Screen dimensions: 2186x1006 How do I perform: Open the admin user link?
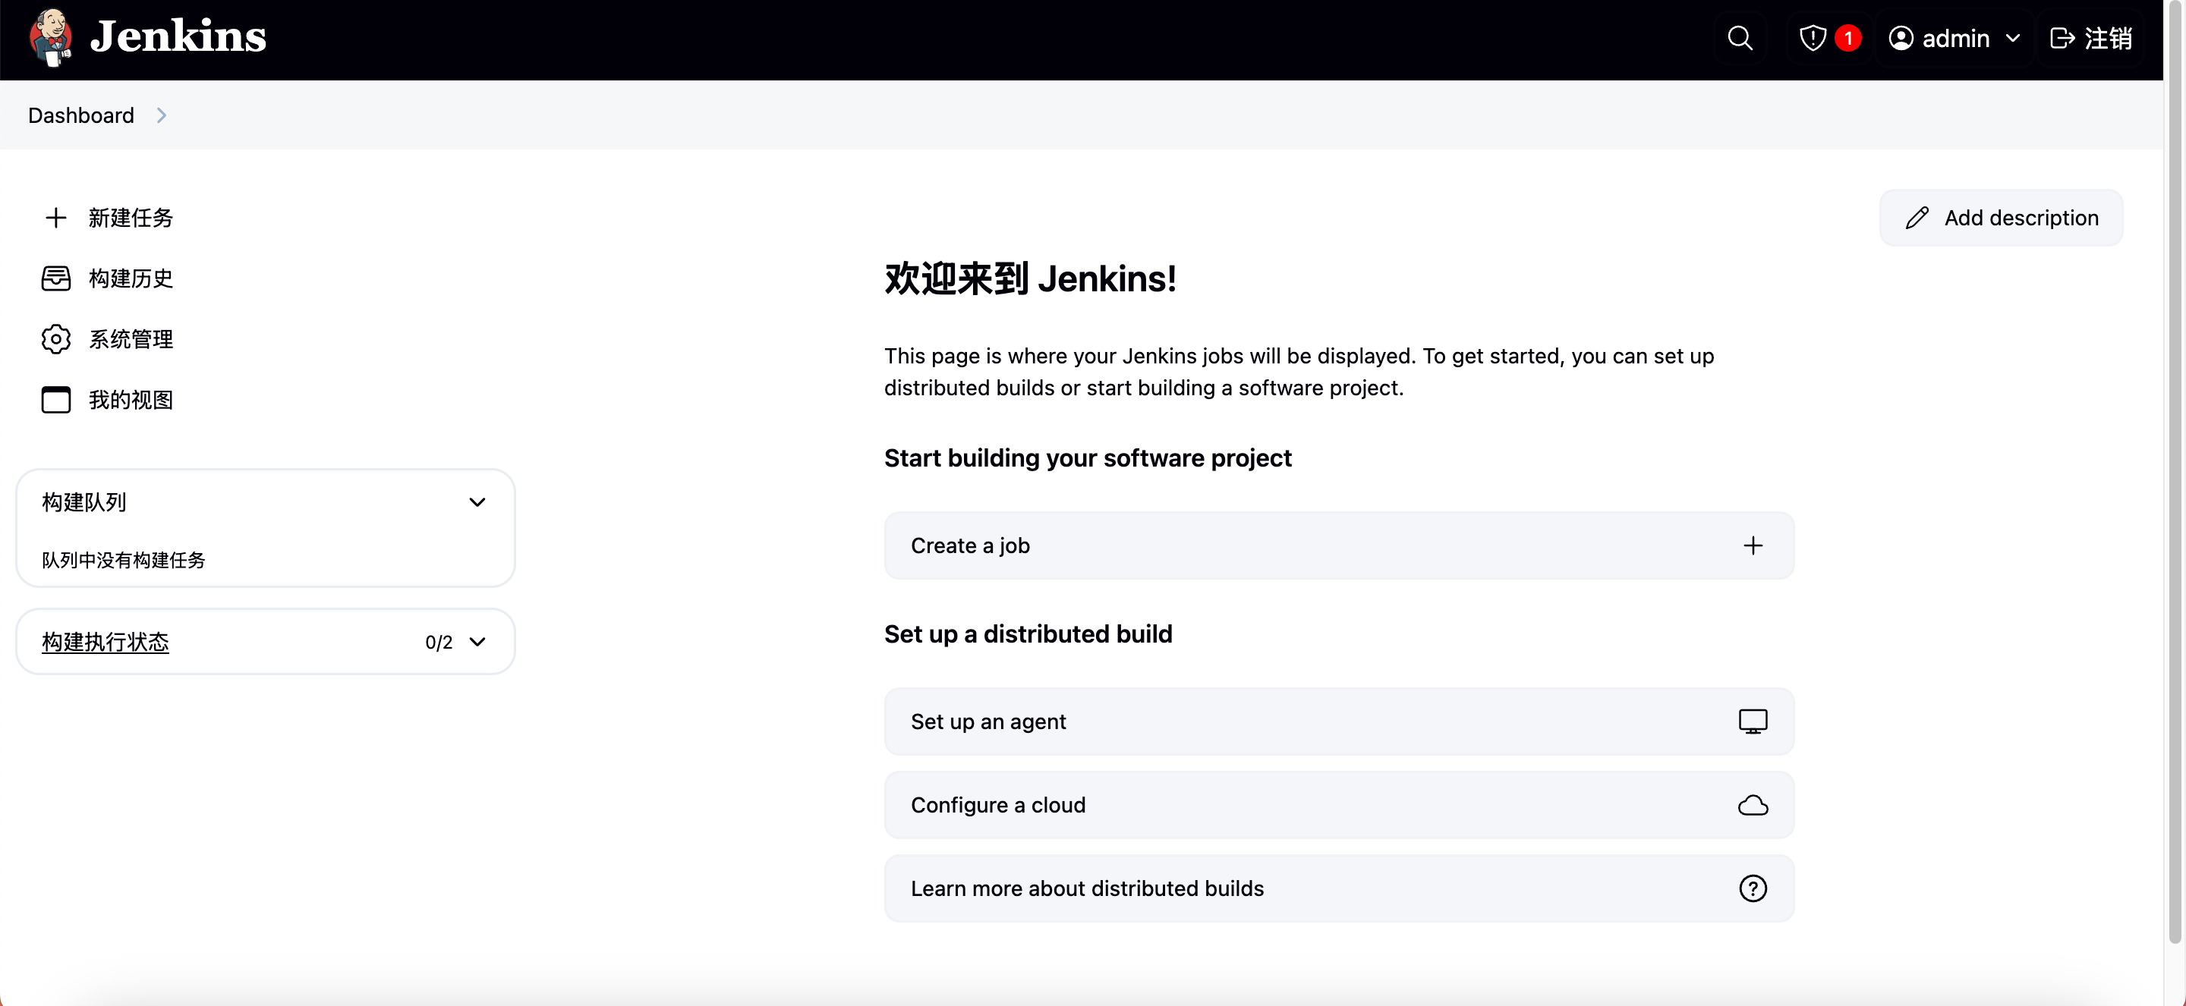click(1955, 38)
